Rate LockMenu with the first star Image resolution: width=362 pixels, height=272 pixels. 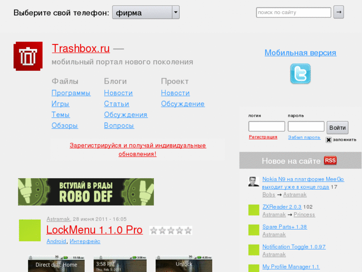[x=153, y=231]
